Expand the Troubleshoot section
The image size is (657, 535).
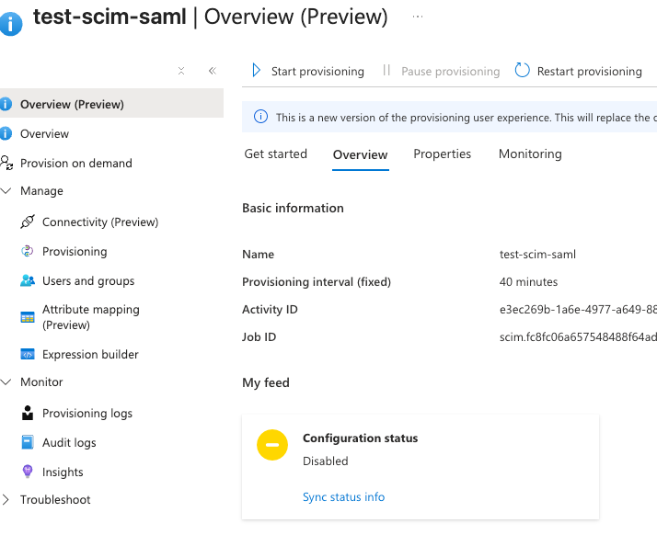(x=7, y=500)
